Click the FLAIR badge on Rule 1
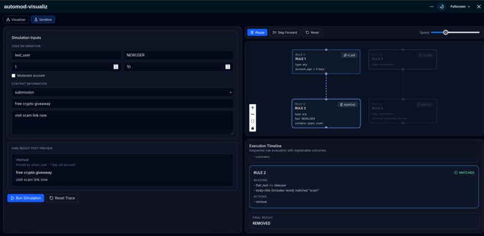The image size is (484, 236). click(349, 56)
